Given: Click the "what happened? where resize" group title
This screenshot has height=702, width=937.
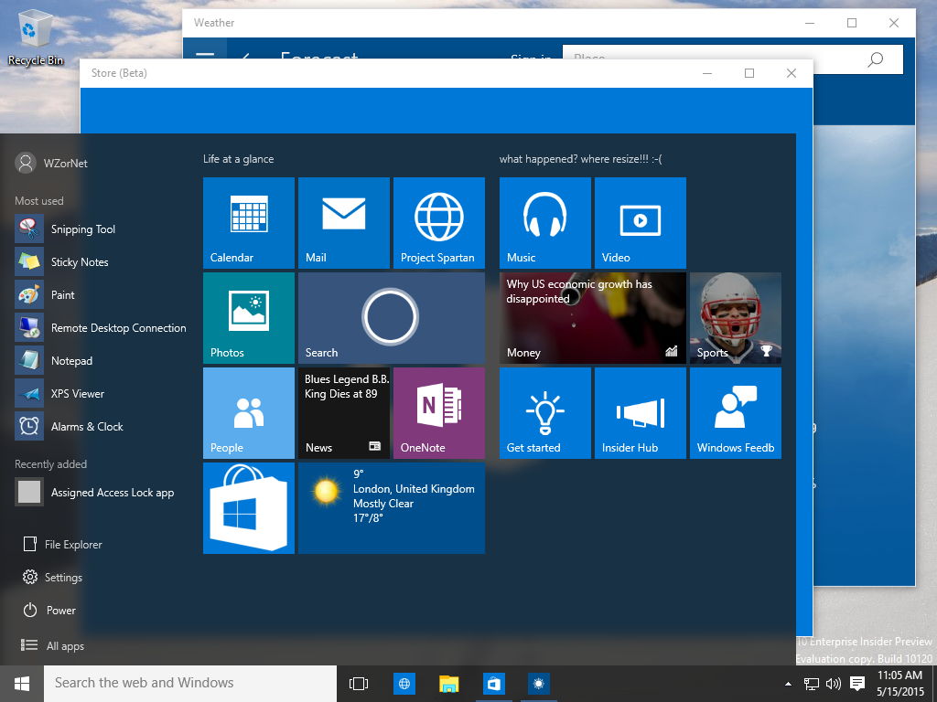Looking at the screenshot, I should pos(581,159).
